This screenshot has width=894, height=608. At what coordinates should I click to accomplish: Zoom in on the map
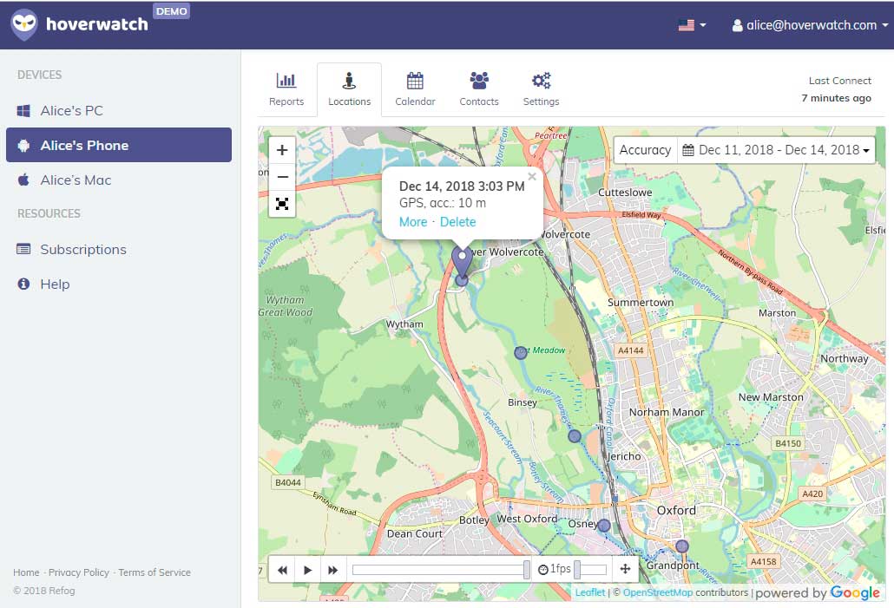[282, 150]
